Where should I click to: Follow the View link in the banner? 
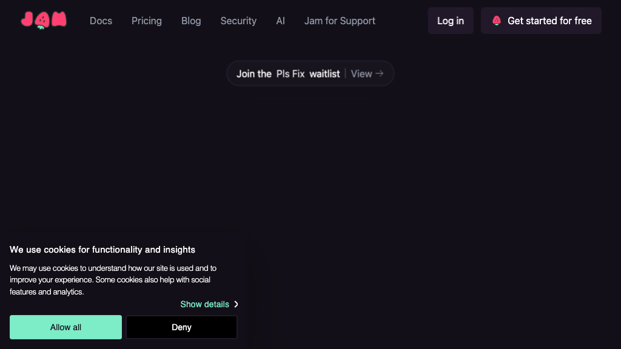pos(361,74)
